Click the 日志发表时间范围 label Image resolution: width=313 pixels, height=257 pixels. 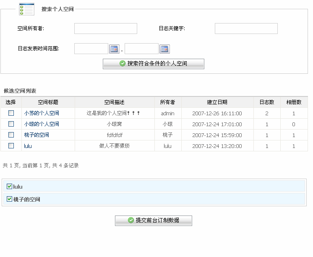pos(39,49)
